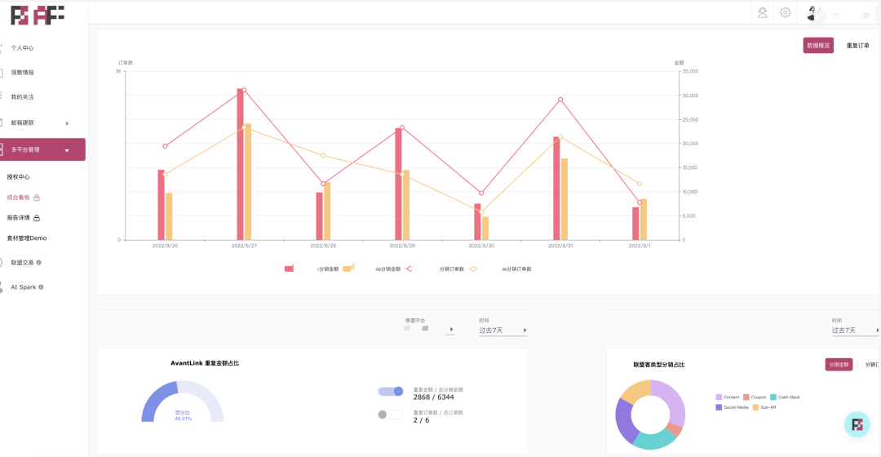Toggle Cash-Back legend swatch
This screenshot has width=881, height=457.
point(773,397)
